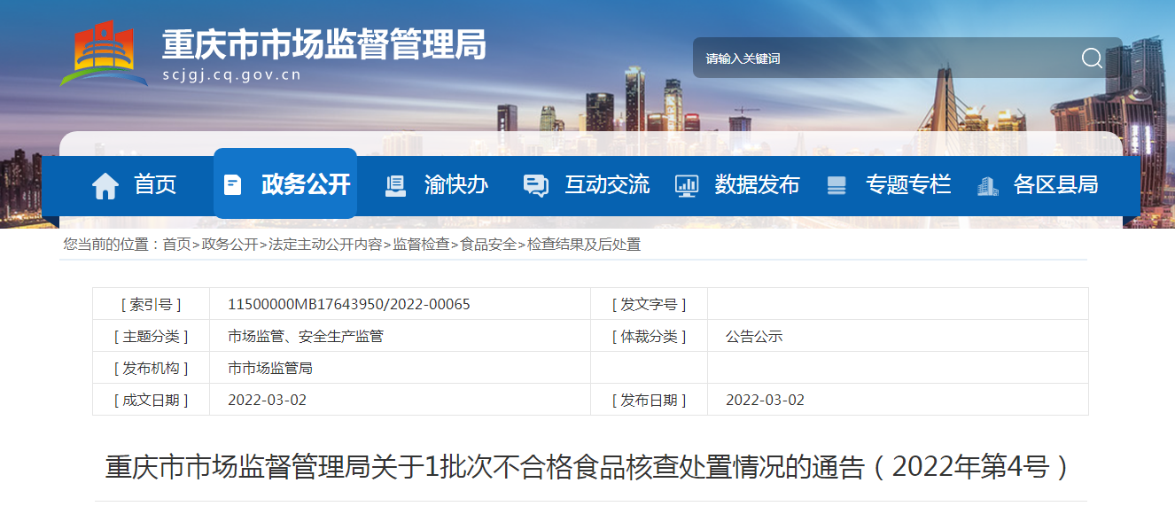Click the [ 索引号 ] label cell
This screenshot has height=514, width=1175.
click(151, 304)
